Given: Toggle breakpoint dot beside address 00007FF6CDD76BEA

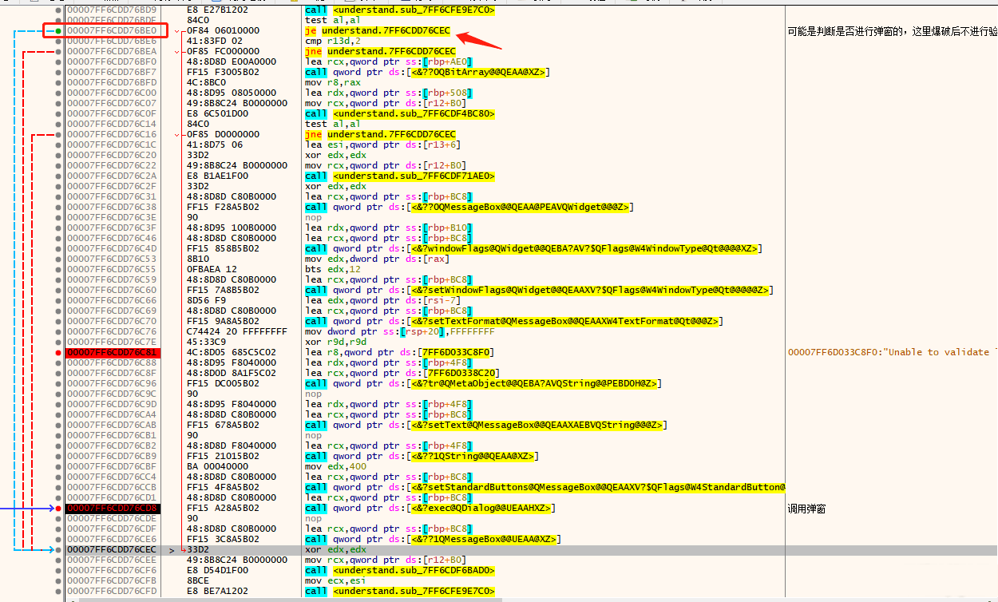Looking at the screenshot, I should tap(58, 51).
